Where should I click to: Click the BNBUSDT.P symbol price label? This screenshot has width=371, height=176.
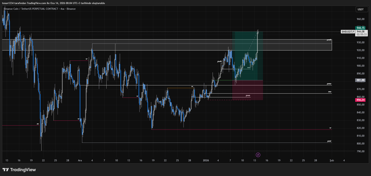[348, 31]
